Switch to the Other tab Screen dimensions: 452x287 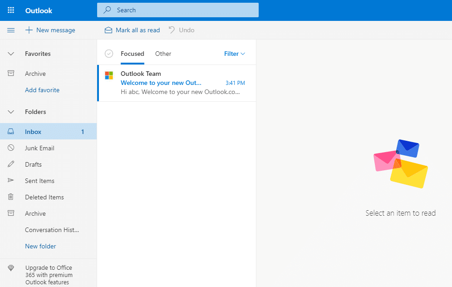click(163, 54)
